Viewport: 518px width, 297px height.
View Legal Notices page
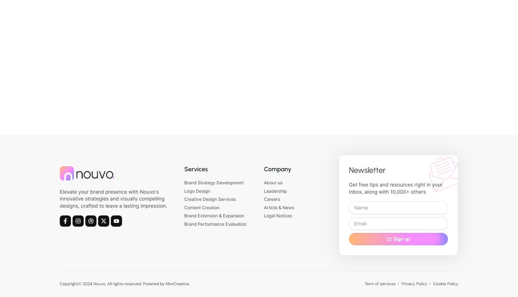pos(278,216)
